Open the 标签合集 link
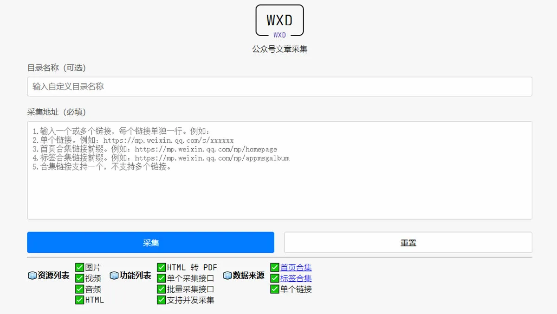Image resolution: width=557 pixels, height=314 pixels. point(296,278)
